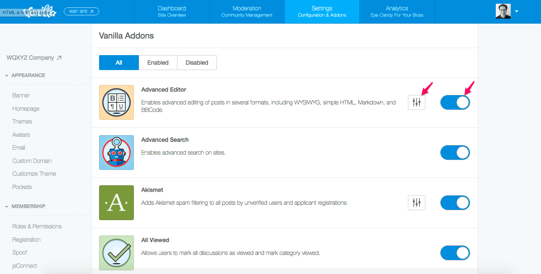Open the user account dropdown arrow

pos(517,12)
